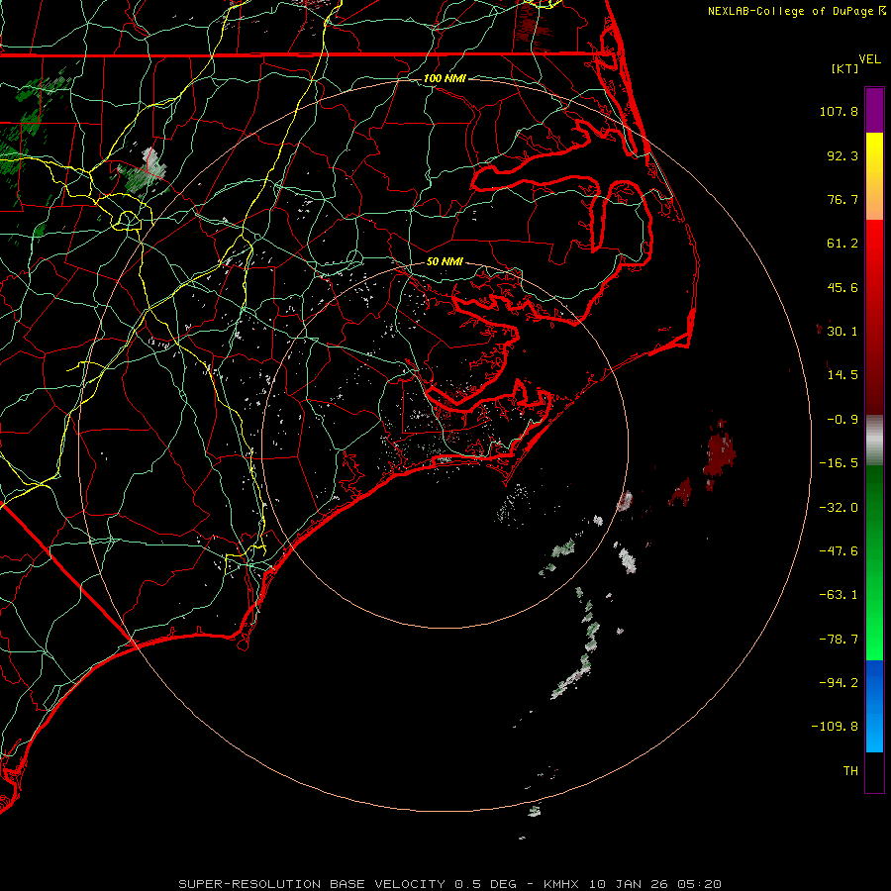
Task: Click the -109.8 velocity scale value
Action: click(x=835, y=727)
